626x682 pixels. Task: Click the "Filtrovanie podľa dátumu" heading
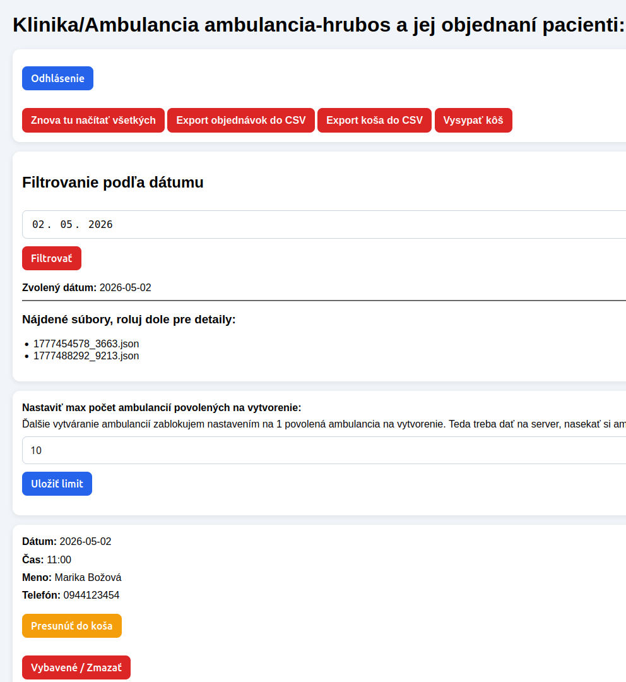pyautogui.click(x=113, y=182)
